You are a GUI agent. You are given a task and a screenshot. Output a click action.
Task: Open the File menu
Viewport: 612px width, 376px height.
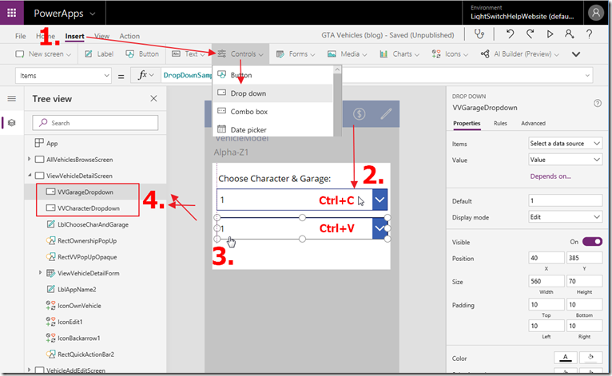tap(20, 36)
